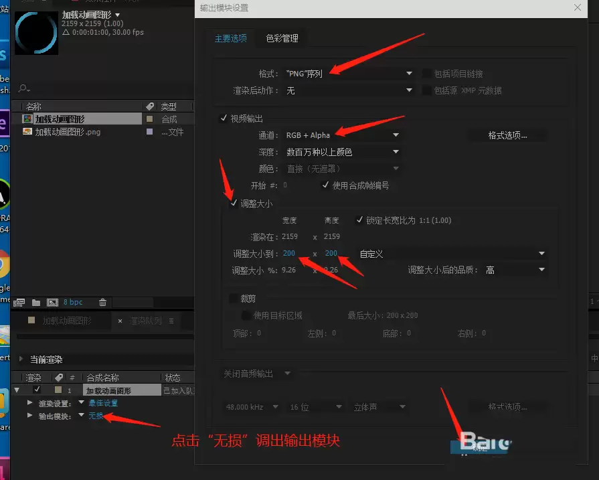
Task: Select 加载动画图形.png file item
Action: 68,133
